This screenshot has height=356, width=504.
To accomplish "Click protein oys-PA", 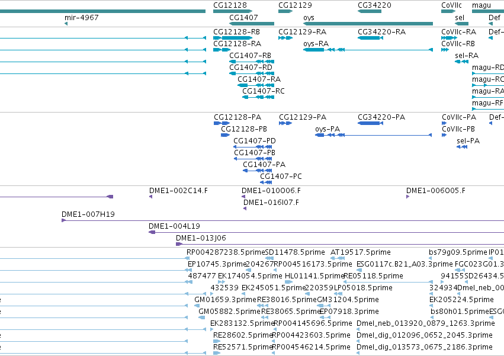I will click(x=374, y=135).
